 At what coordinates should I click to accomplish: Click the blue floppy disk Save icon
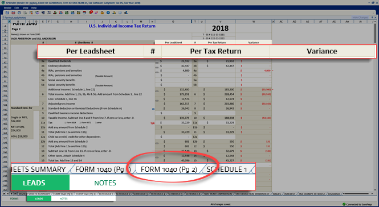point(7,13)
